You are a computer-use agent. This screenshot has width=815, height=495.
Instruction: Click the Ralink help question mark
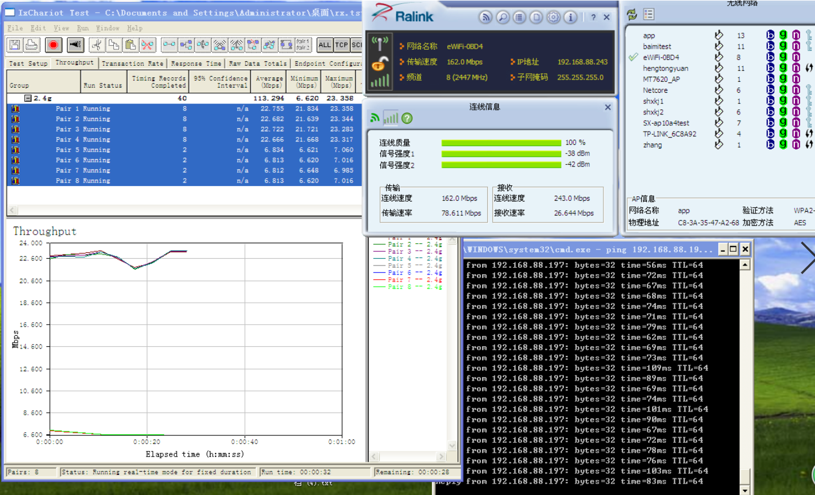(x=594, y=17)
